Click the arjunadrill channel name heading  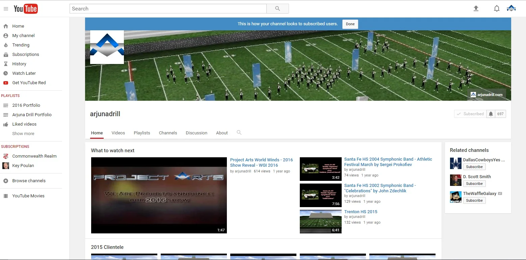tap(105, 114)
